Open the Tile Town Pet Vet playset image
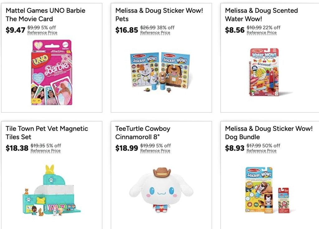Viewport: 319px width, 229px height. pyautogui.click(x=51, y=190)
